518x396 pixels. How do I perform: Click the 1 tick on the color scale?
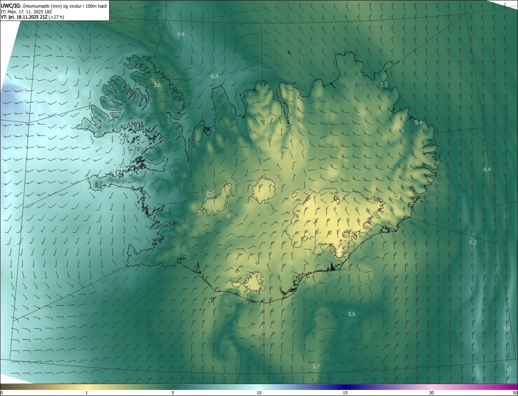(x=87, y=393)
